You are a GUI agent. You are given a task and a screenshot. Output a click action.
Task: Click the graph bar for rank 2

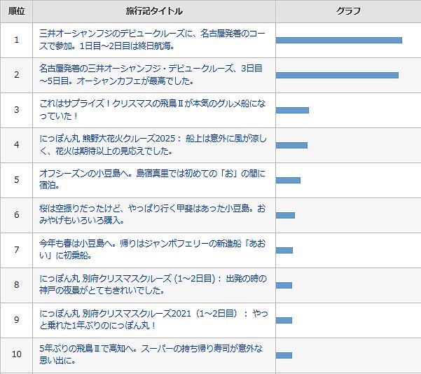click(337, 75)
